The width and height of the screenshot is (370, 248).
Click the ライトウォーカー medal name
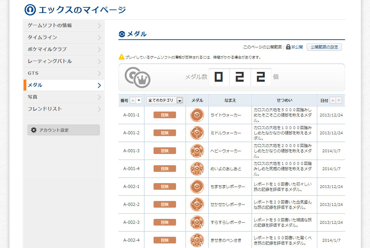coord(226,115)
